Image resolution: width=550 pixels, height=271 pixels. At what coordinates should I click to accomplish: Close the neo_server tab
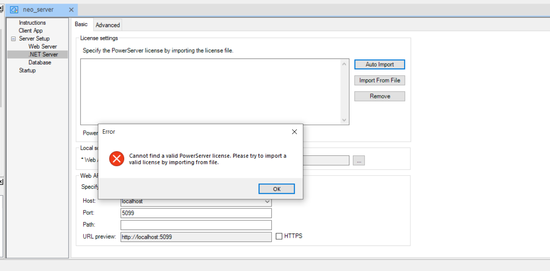71,10
